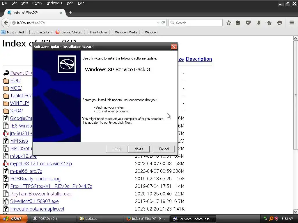Viewport: 298px width, 223px height.
Task: Open the XP64/ directory link
Action: [x=17, y=111]
